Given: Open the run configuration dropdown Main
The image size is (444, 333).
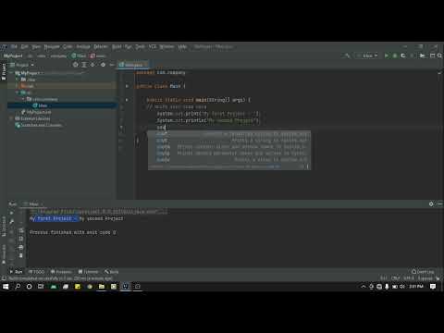Looking at the screenshot, I should [x=367, y=55].
